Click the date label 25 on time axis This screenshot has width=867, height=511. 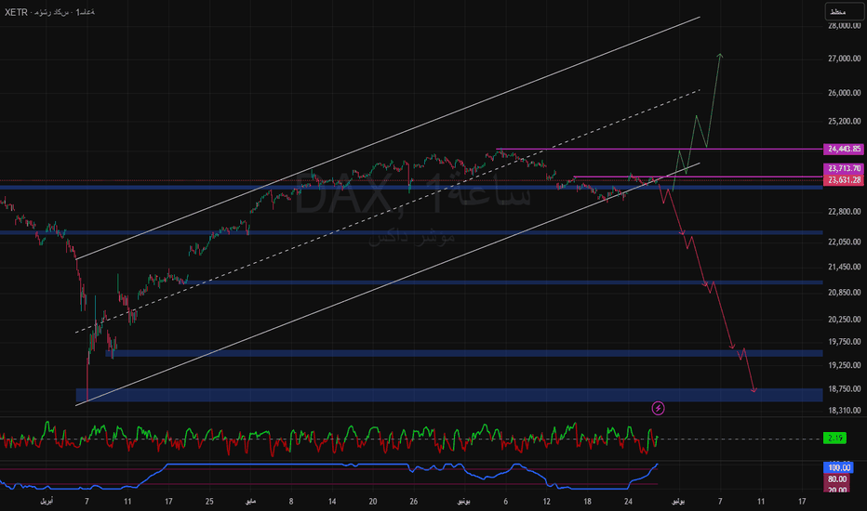point(209,502)
